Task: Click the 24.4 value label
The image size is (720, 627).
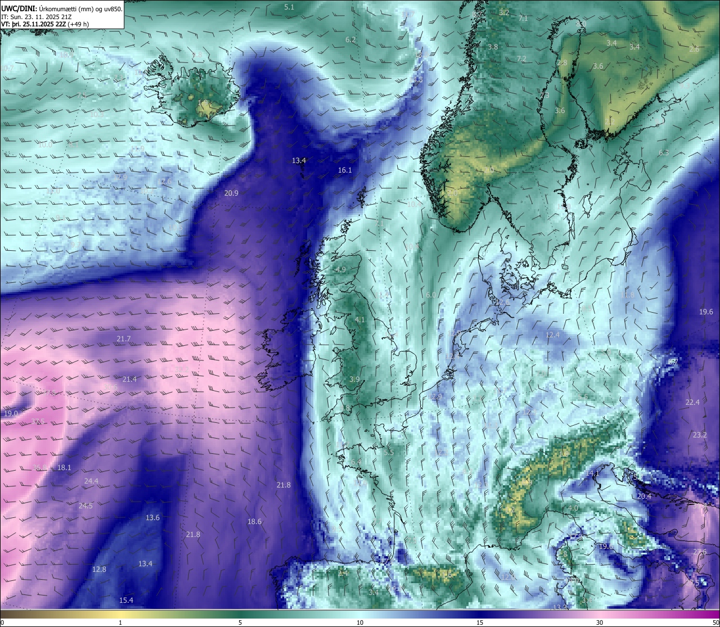Action: [x=91, y=481]
